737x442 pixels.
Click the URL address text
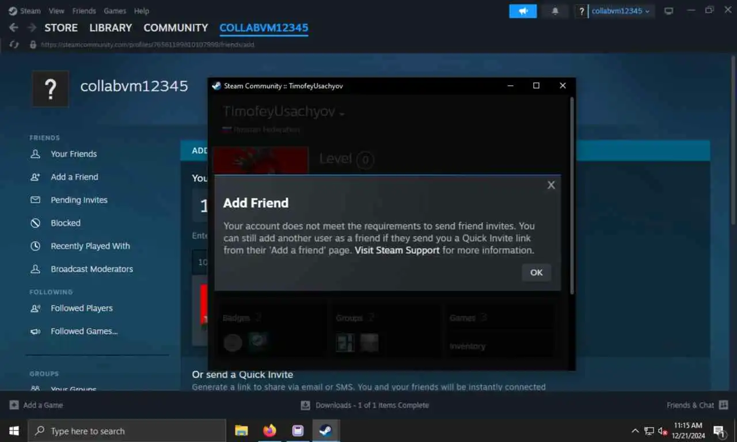(147, 44)
